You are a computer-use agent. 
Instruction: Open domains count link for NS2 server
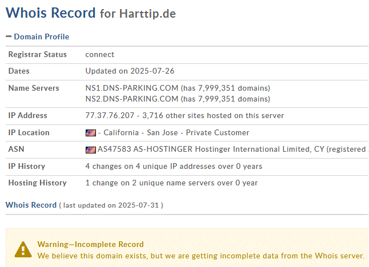click(x=226, y=99)
